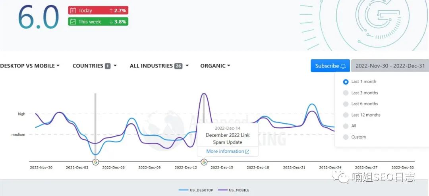Click the calendar icon on the Today badge
Screen dimensions: 429x196
[73, 10]
